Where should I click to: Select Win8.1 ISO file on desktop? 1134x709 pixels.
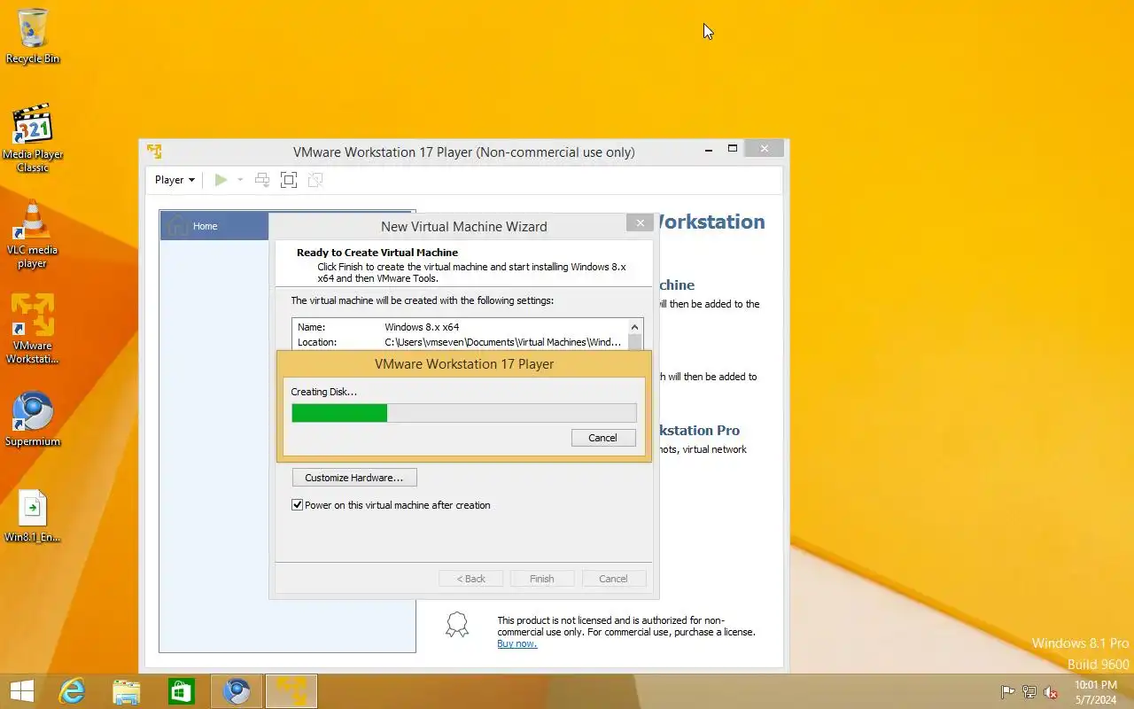[x=33, y=516]
